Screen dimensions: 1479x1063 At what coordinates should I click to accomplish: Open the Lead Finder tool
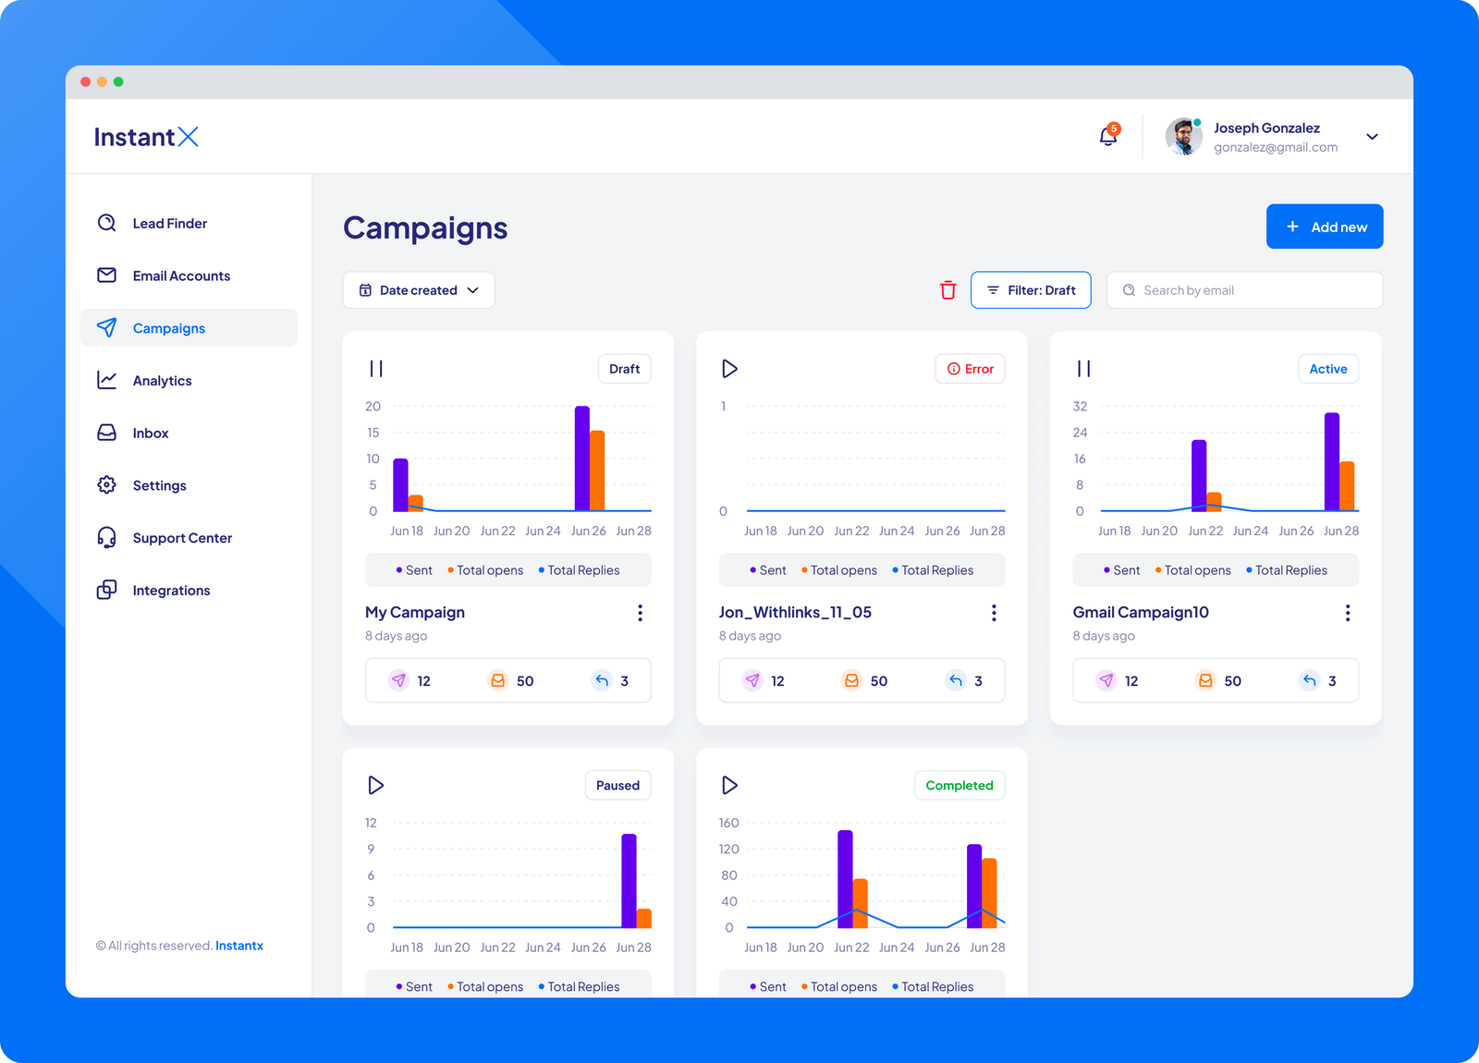pyautogui.click(x=170, y=223)
